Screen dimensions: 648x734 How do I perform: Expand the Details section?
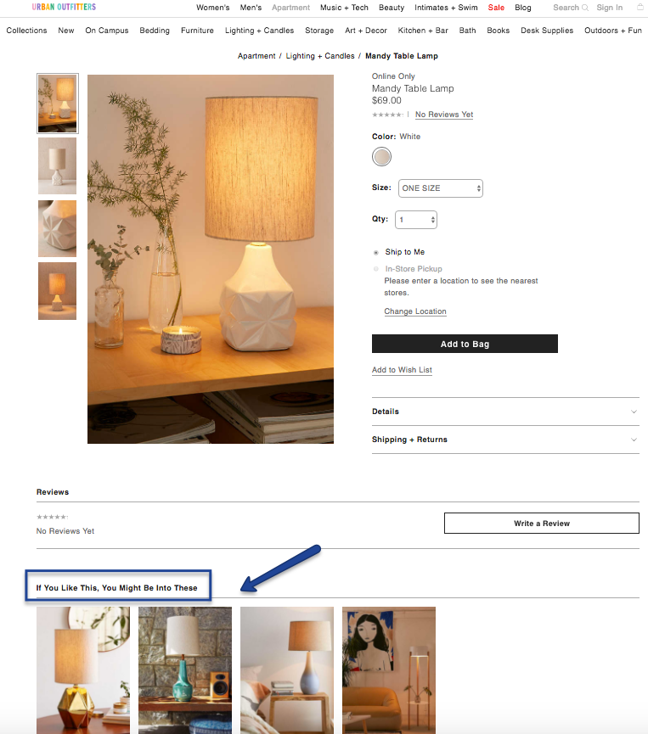(x=505, y=412)
